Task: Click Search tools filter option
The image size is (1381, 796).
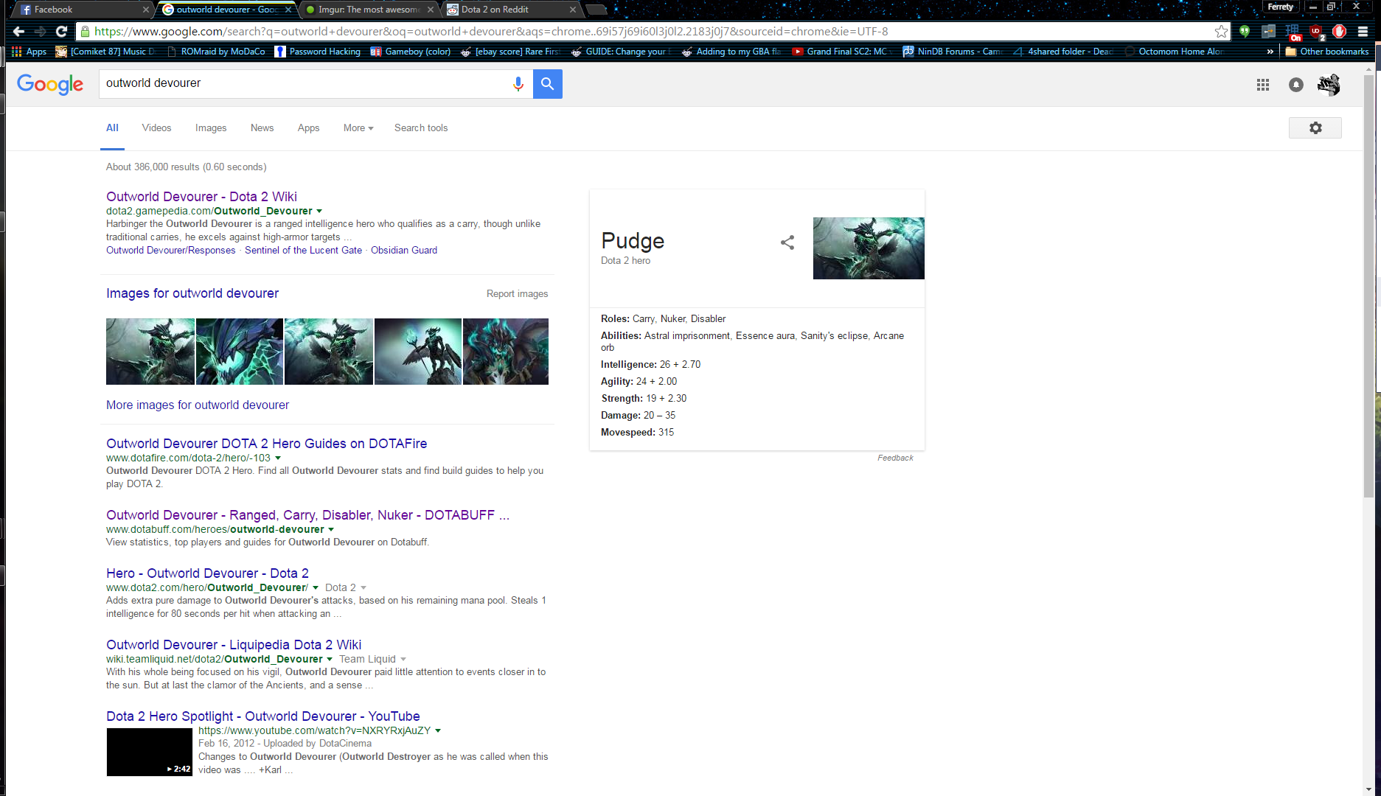Action: pyautogui.click(x=420, y=128)
